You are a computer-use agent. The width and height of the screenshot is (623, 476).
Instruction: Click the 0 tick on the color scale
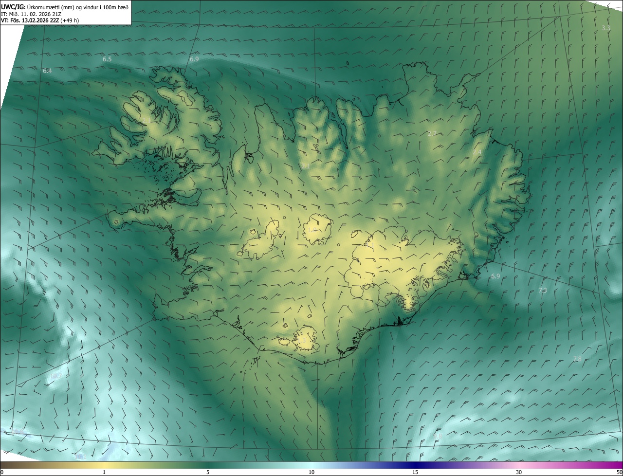[1, 472]
